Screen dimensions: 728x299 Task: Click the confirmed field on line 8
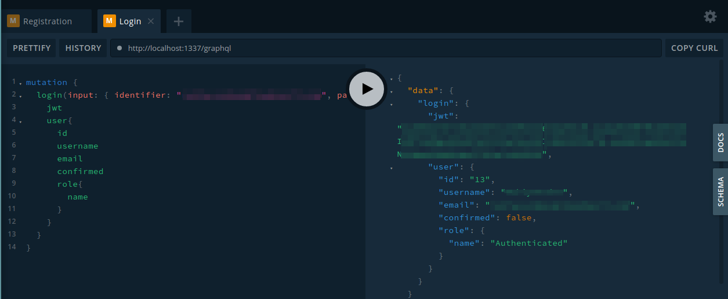80,171
